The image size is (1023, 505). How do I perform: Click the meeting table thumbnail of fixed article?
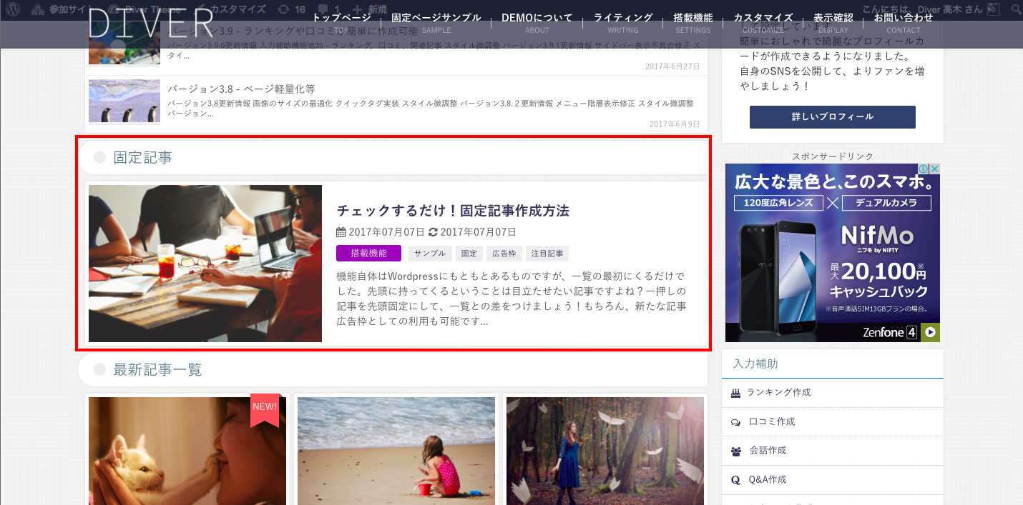coord(205,264)
